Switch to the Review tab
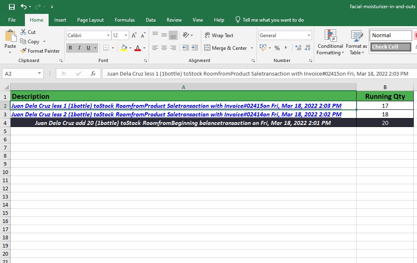The width and height of the screenshot is (417, 263). coord(174,20)
